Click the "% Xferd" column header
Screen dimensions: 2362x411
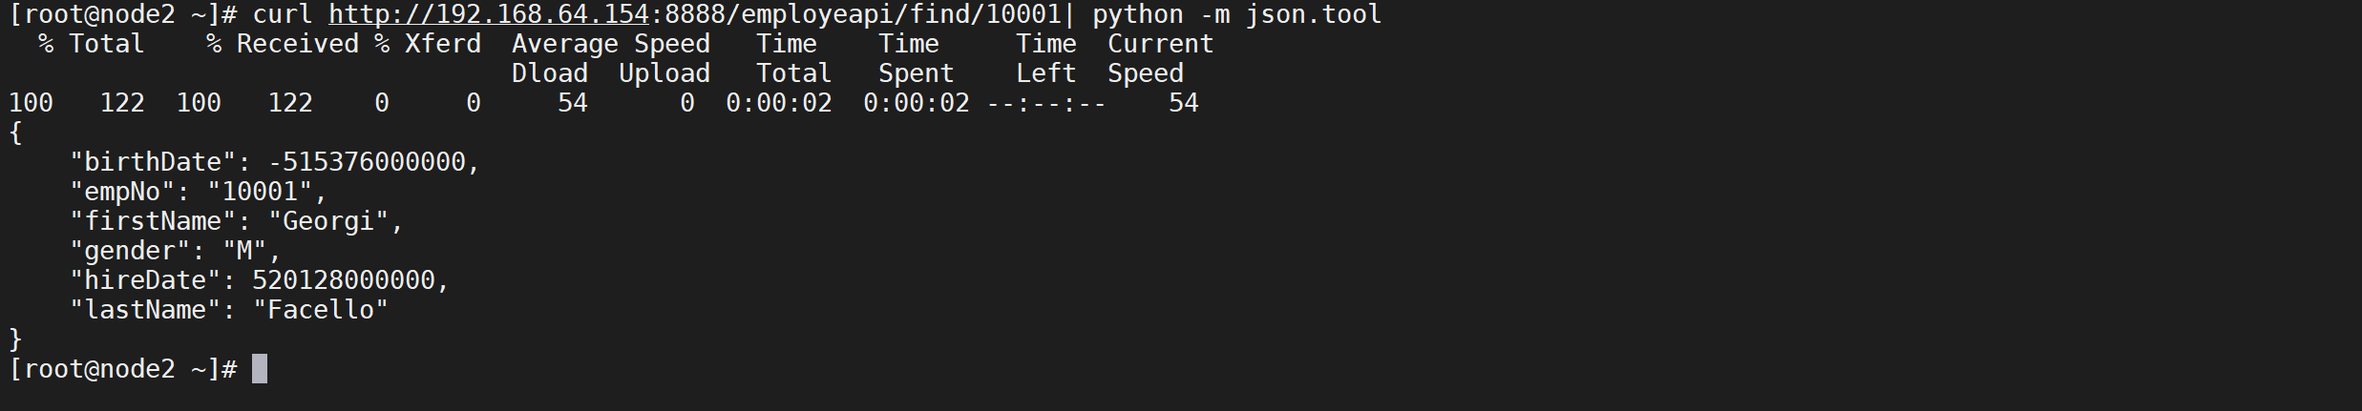[x=428, y=44]
